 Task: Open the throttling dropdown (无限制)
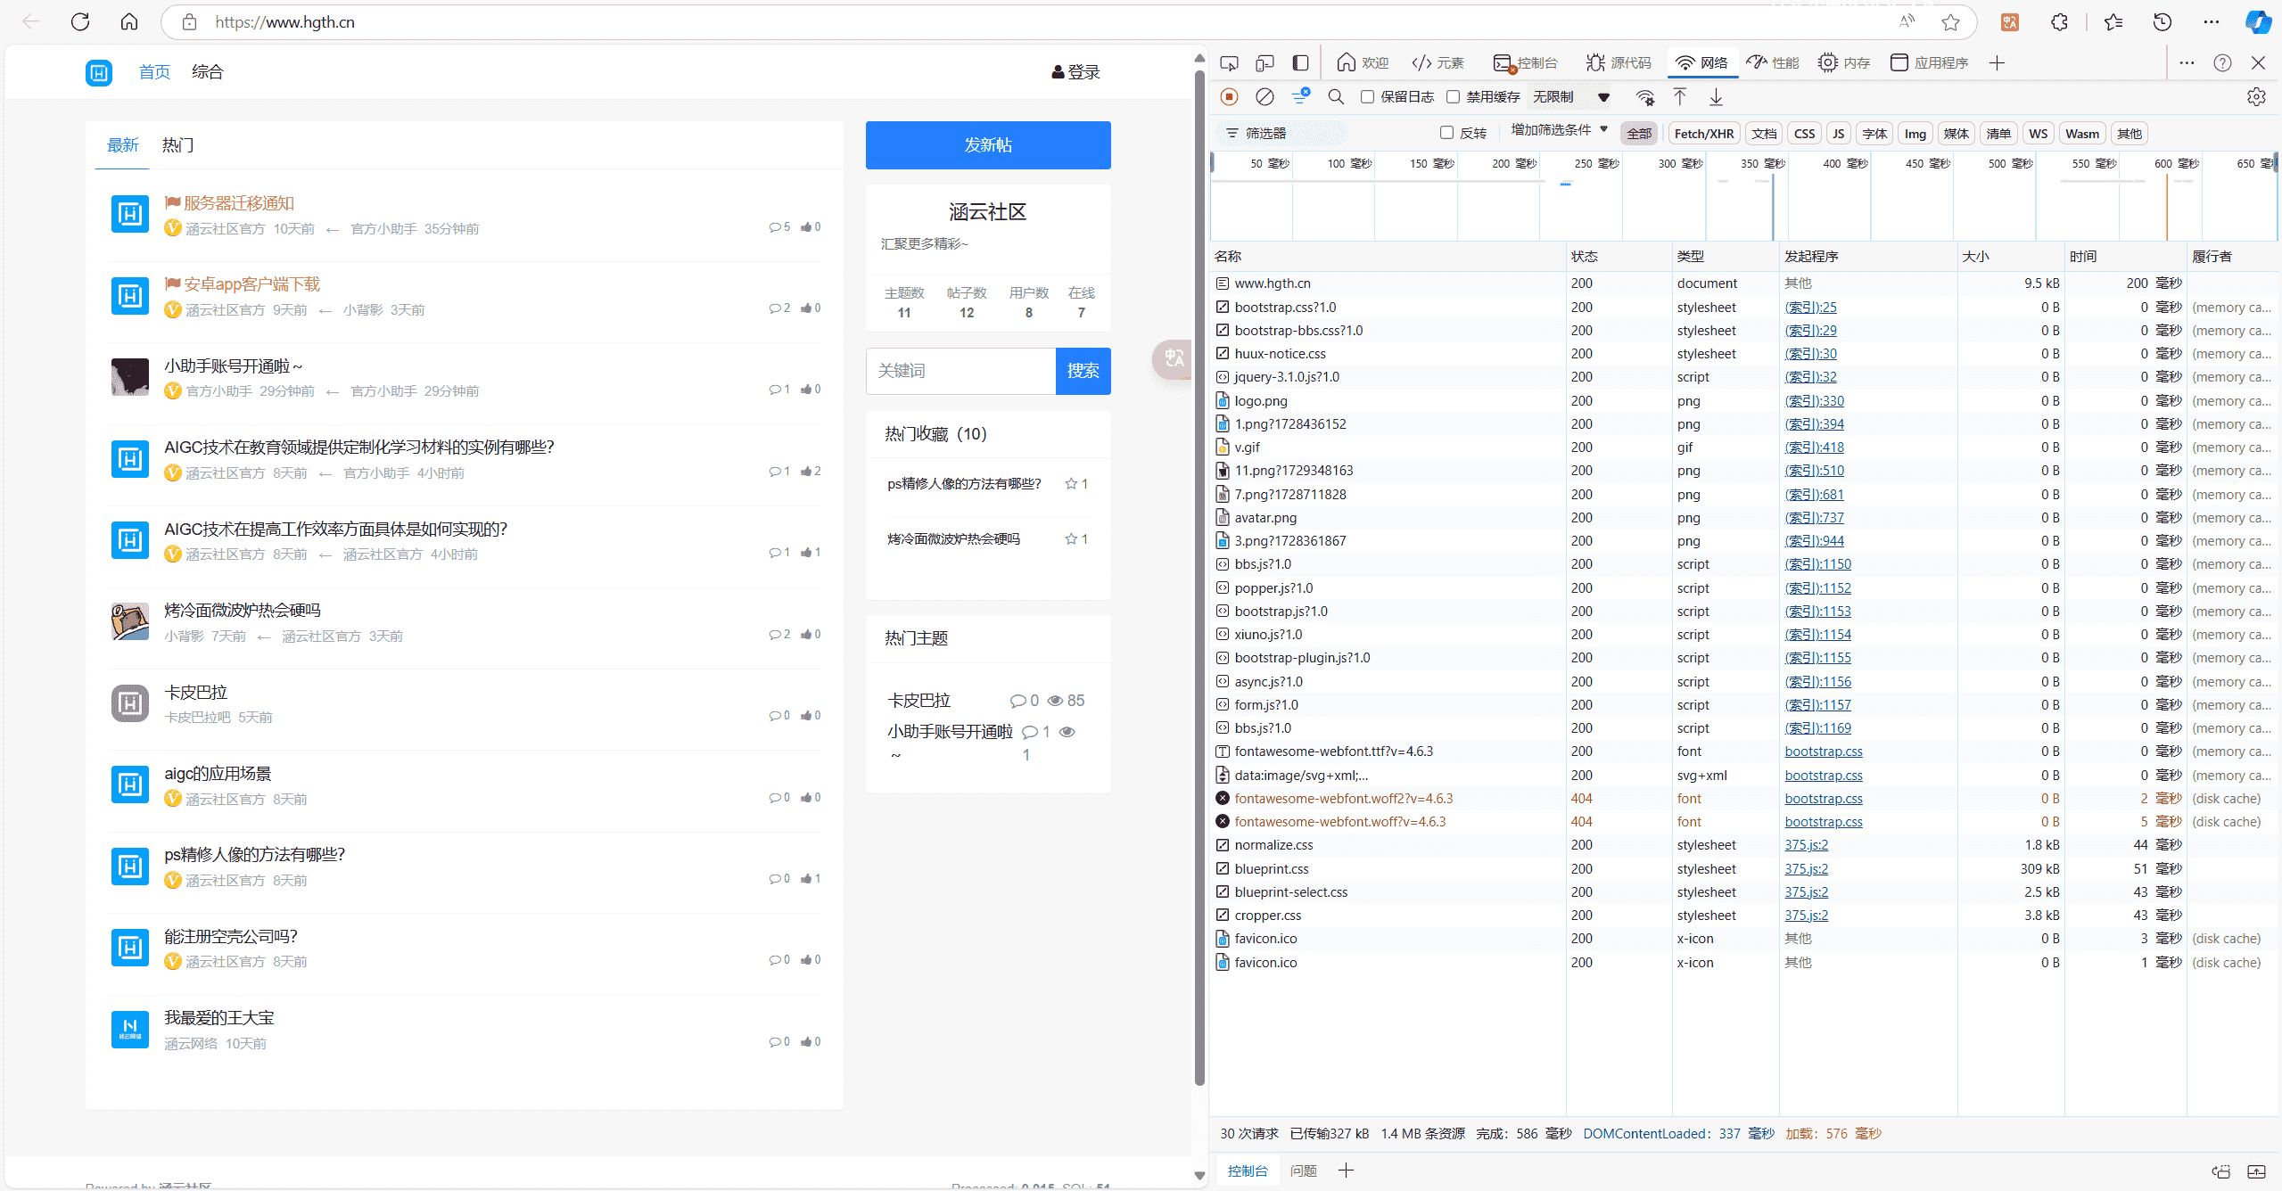click(1571, 96)
